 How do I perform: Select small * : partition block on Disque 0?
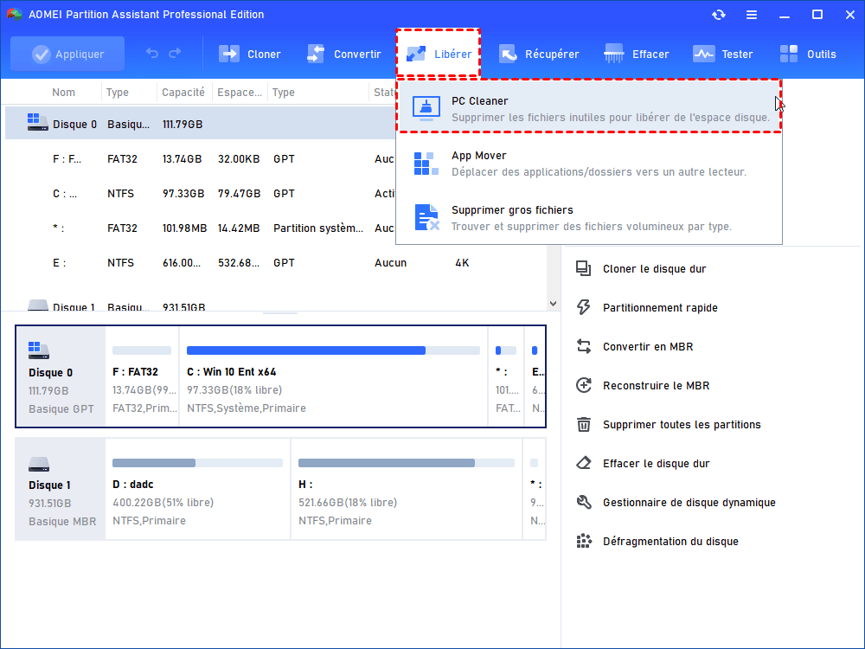click(506, 376)
